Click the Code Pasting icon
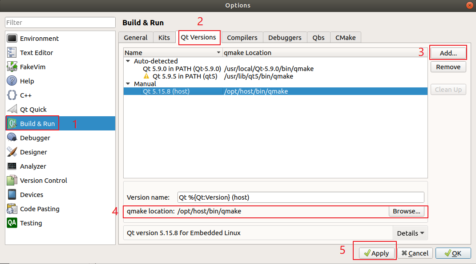Image resolution: width=476 pixels, height=264 pixels. tap(12, 209)
